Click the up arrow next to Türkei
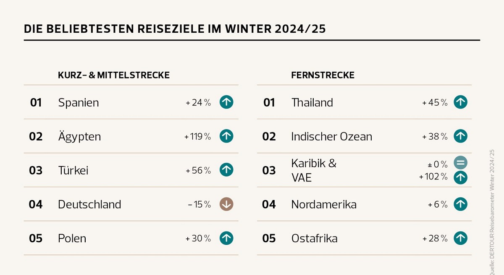504x275 pixels. pos(226,170)
